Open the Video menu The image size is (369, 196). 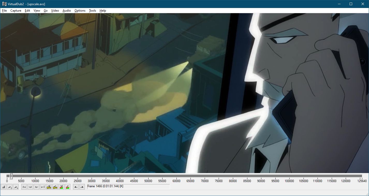coord(55,11)
